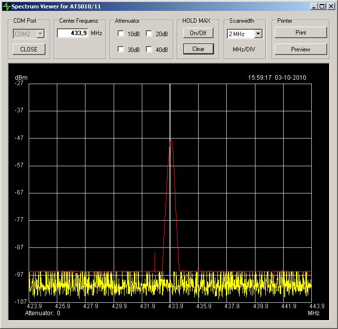Click the 433.9 frequency axis label
338x329 pixels.
pos(176,306)
